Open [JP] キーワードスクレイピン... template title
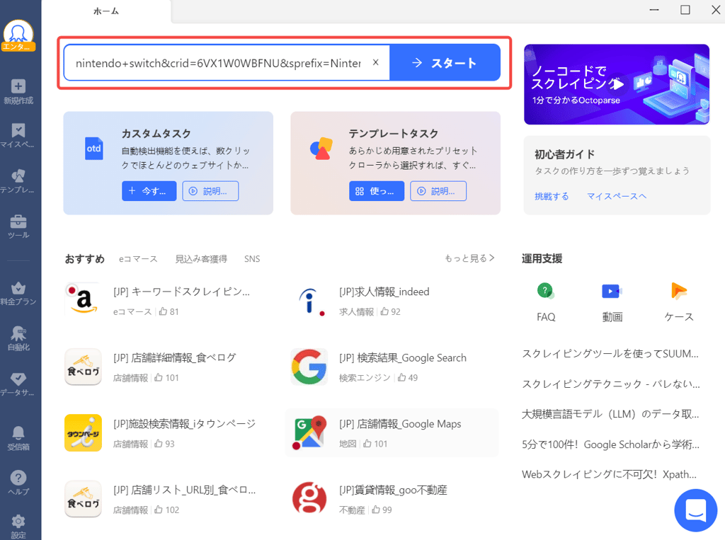725x540 pixels. pos(182,292)
